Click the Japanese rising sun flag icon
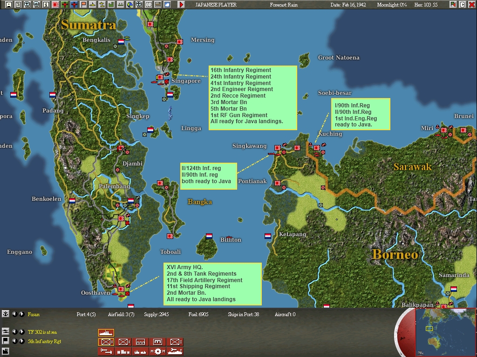This screenshot has width=477, height=357. 55,4
